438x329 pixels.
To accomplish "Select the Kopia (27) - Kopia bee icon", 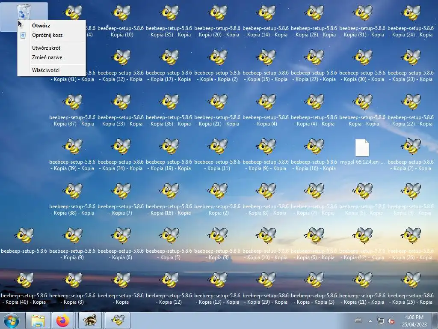I will pyautogui.click(x=314, y=57).
